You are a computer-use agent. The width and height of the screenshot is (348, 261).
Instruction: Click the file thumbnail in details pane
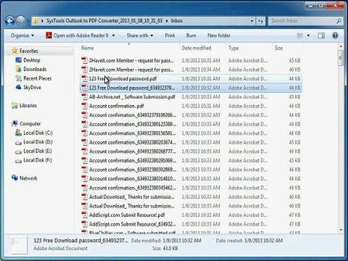(20, 246)
